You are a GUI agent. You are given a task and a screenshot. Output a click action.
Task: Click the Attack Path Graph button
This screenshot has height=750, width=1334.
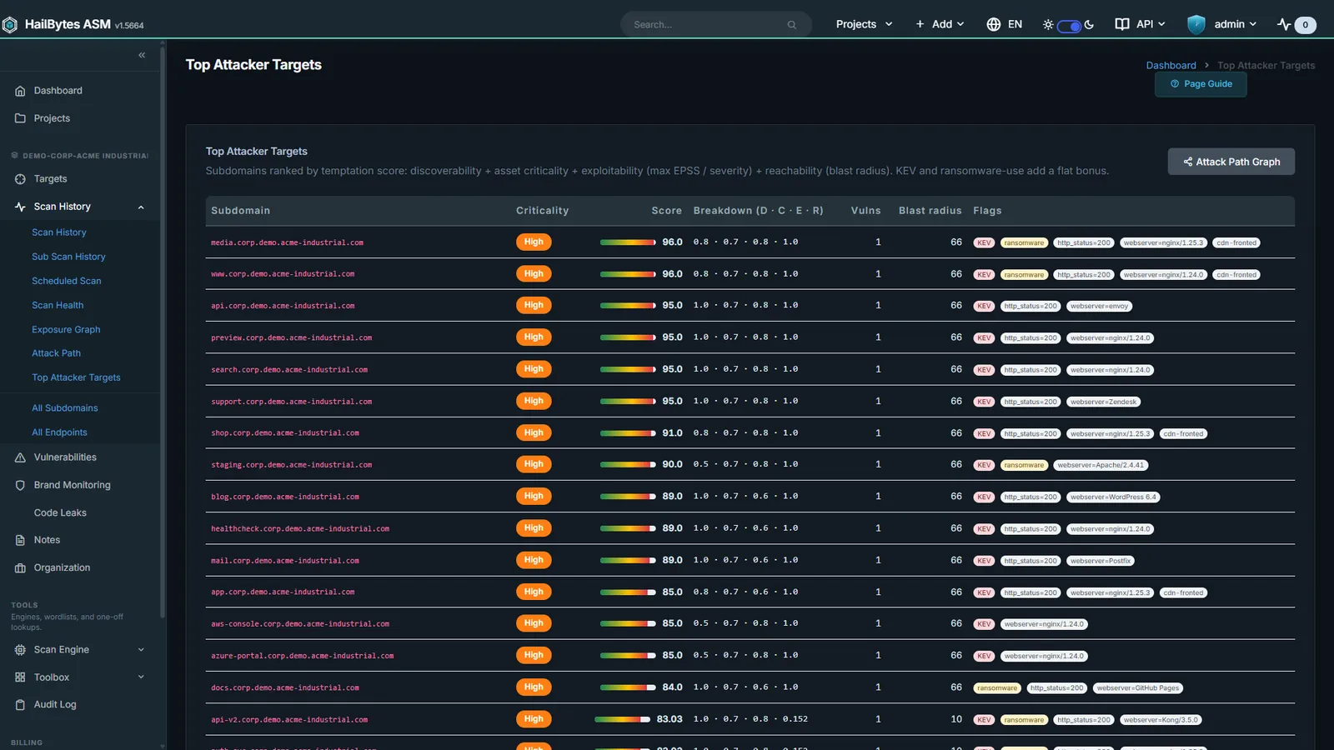[1231, 162]
